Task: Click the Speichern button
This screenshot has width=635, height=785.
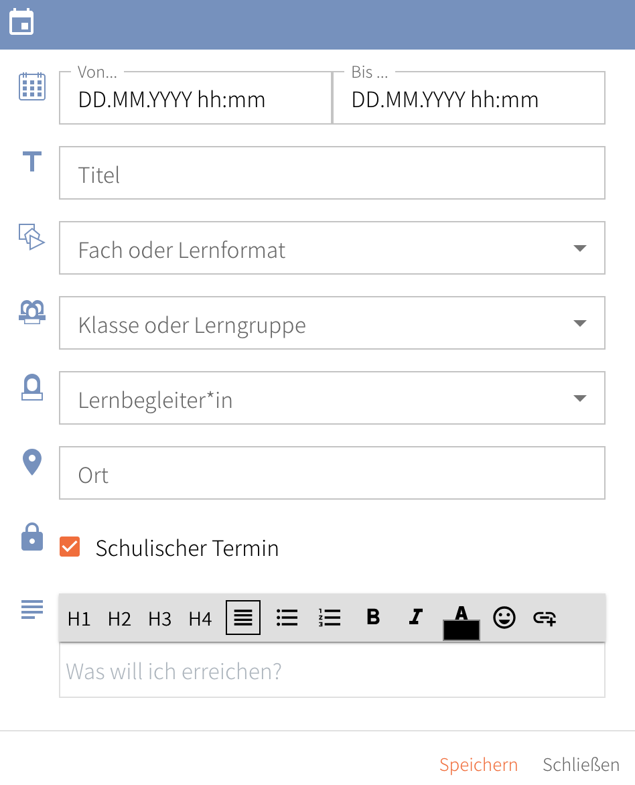Action: tap(478, 765)
